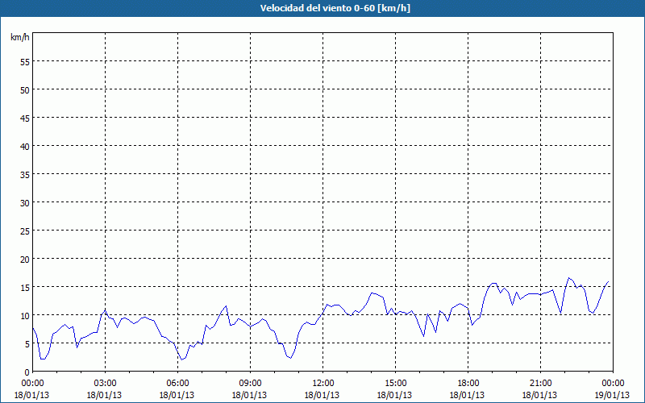Click the y-axis value 20
This screenshot has height=403, width=645.
point(25,259)
